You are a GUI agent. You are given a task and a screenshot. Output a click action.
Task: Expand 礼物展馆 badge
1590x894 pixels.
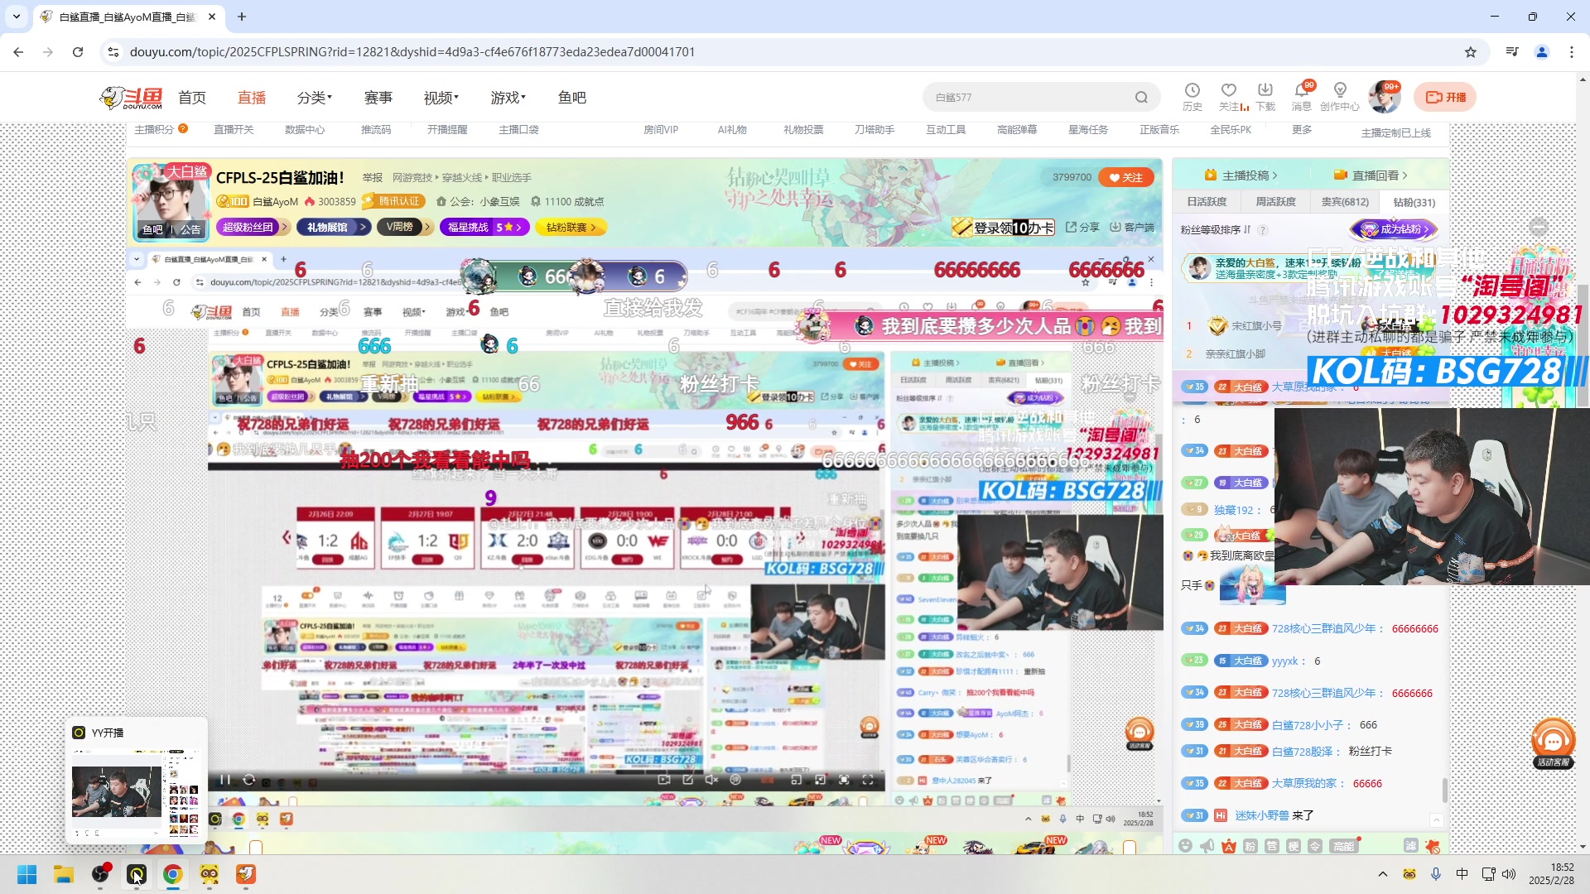tap(334, 227)
